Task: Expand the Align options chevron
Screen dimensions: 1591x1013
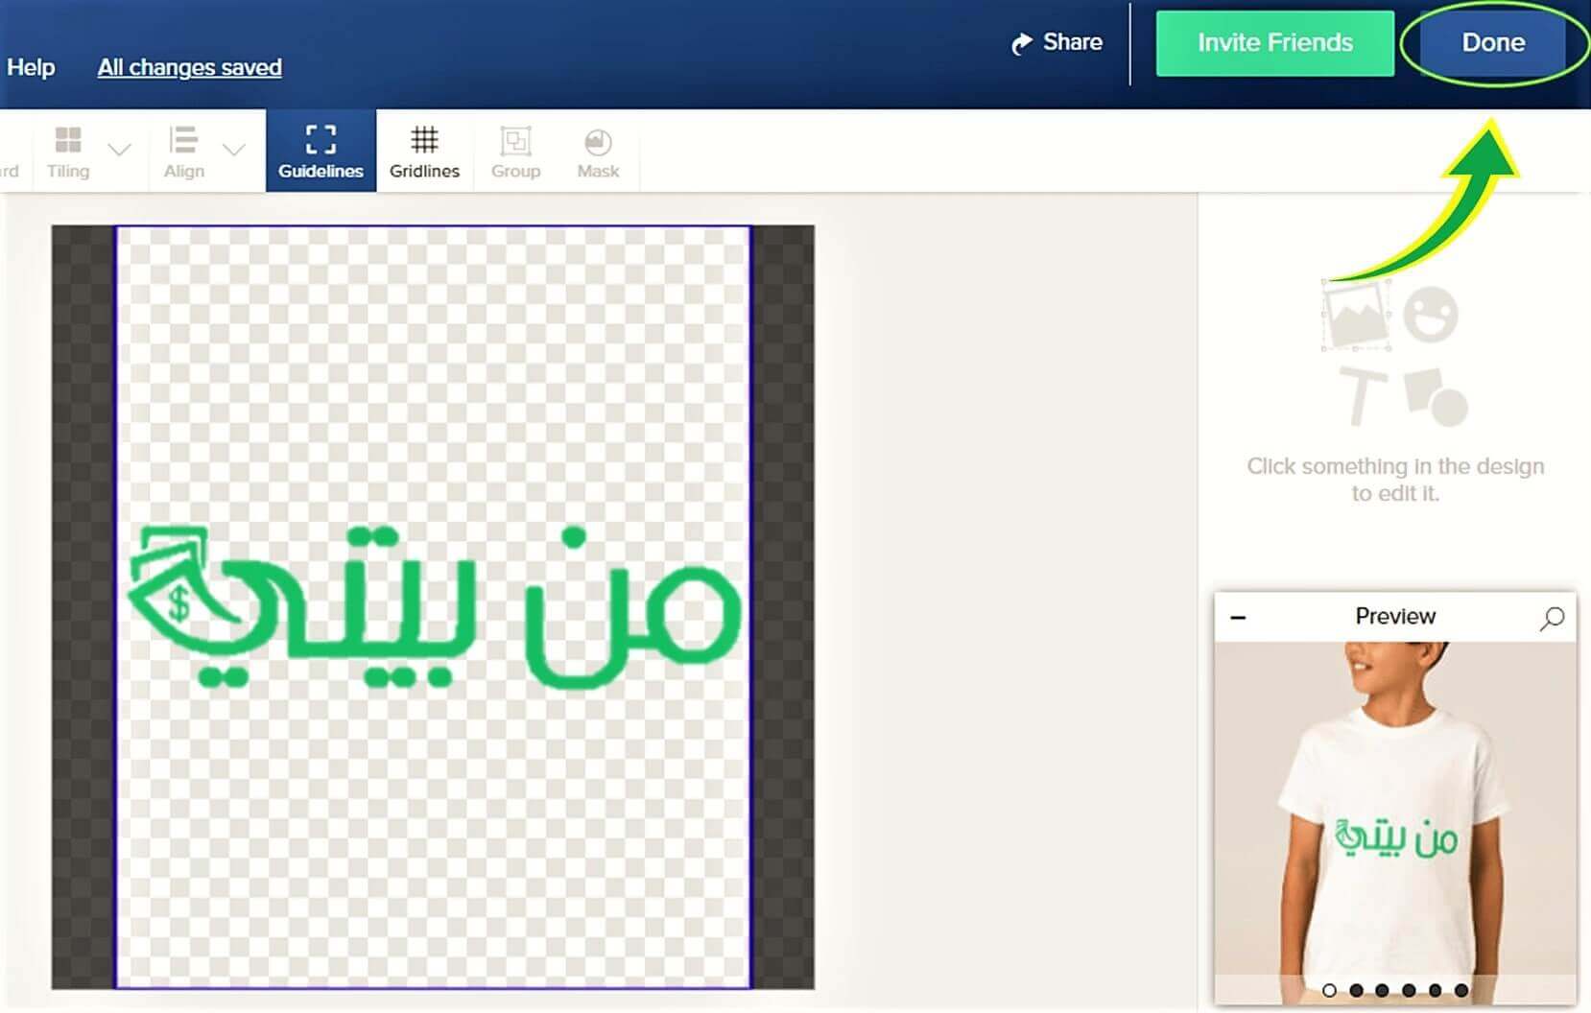Action: [x=234, y=149]
